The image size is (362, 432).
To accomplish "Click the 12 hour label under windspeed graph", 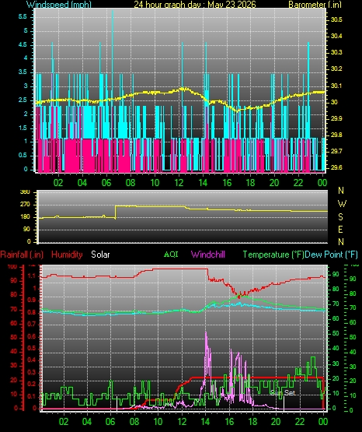I will click(179, 183).
